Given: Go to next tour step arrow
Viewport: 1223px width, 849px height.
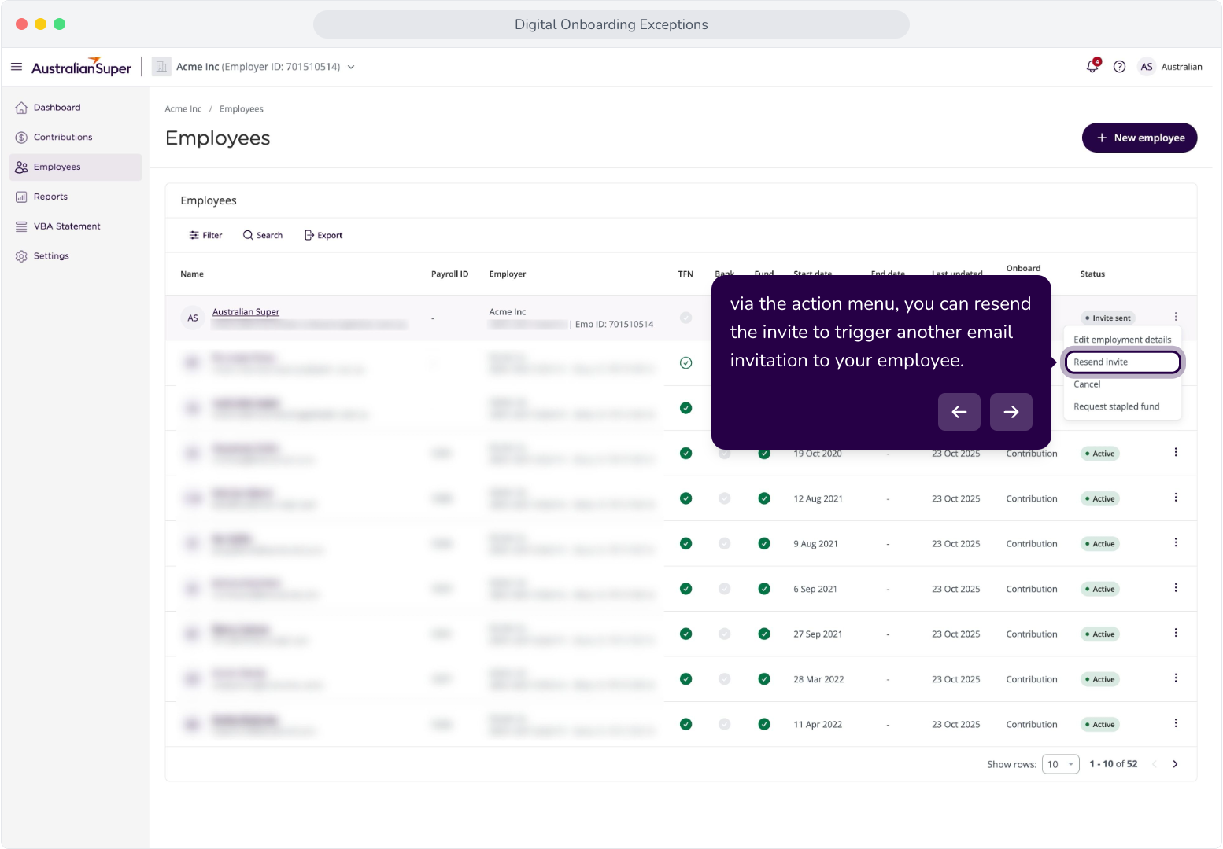Looking at the screenshot, I should click(x=1011, y=412).
